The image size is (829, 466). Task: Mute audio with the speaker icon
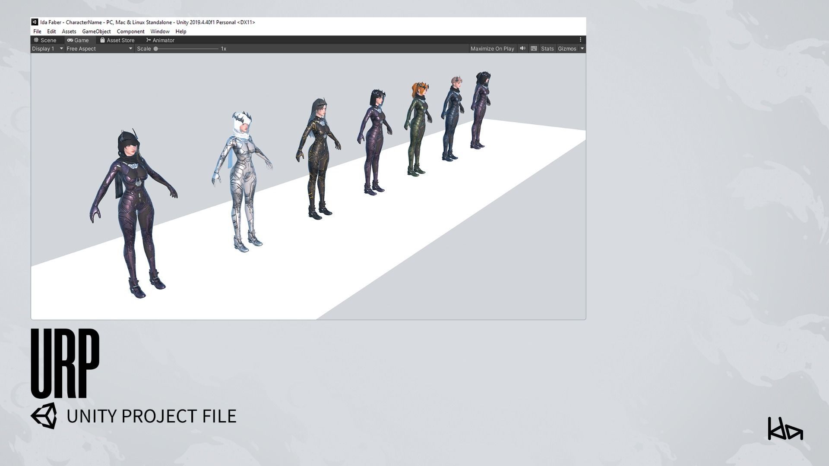pyautogui.click(x=522, y=48)
